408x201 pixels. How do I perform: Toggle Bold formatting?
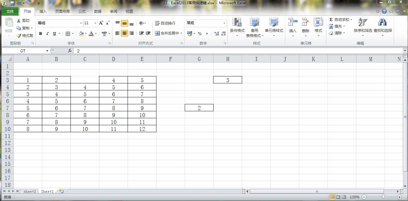[x=40, y=34]
